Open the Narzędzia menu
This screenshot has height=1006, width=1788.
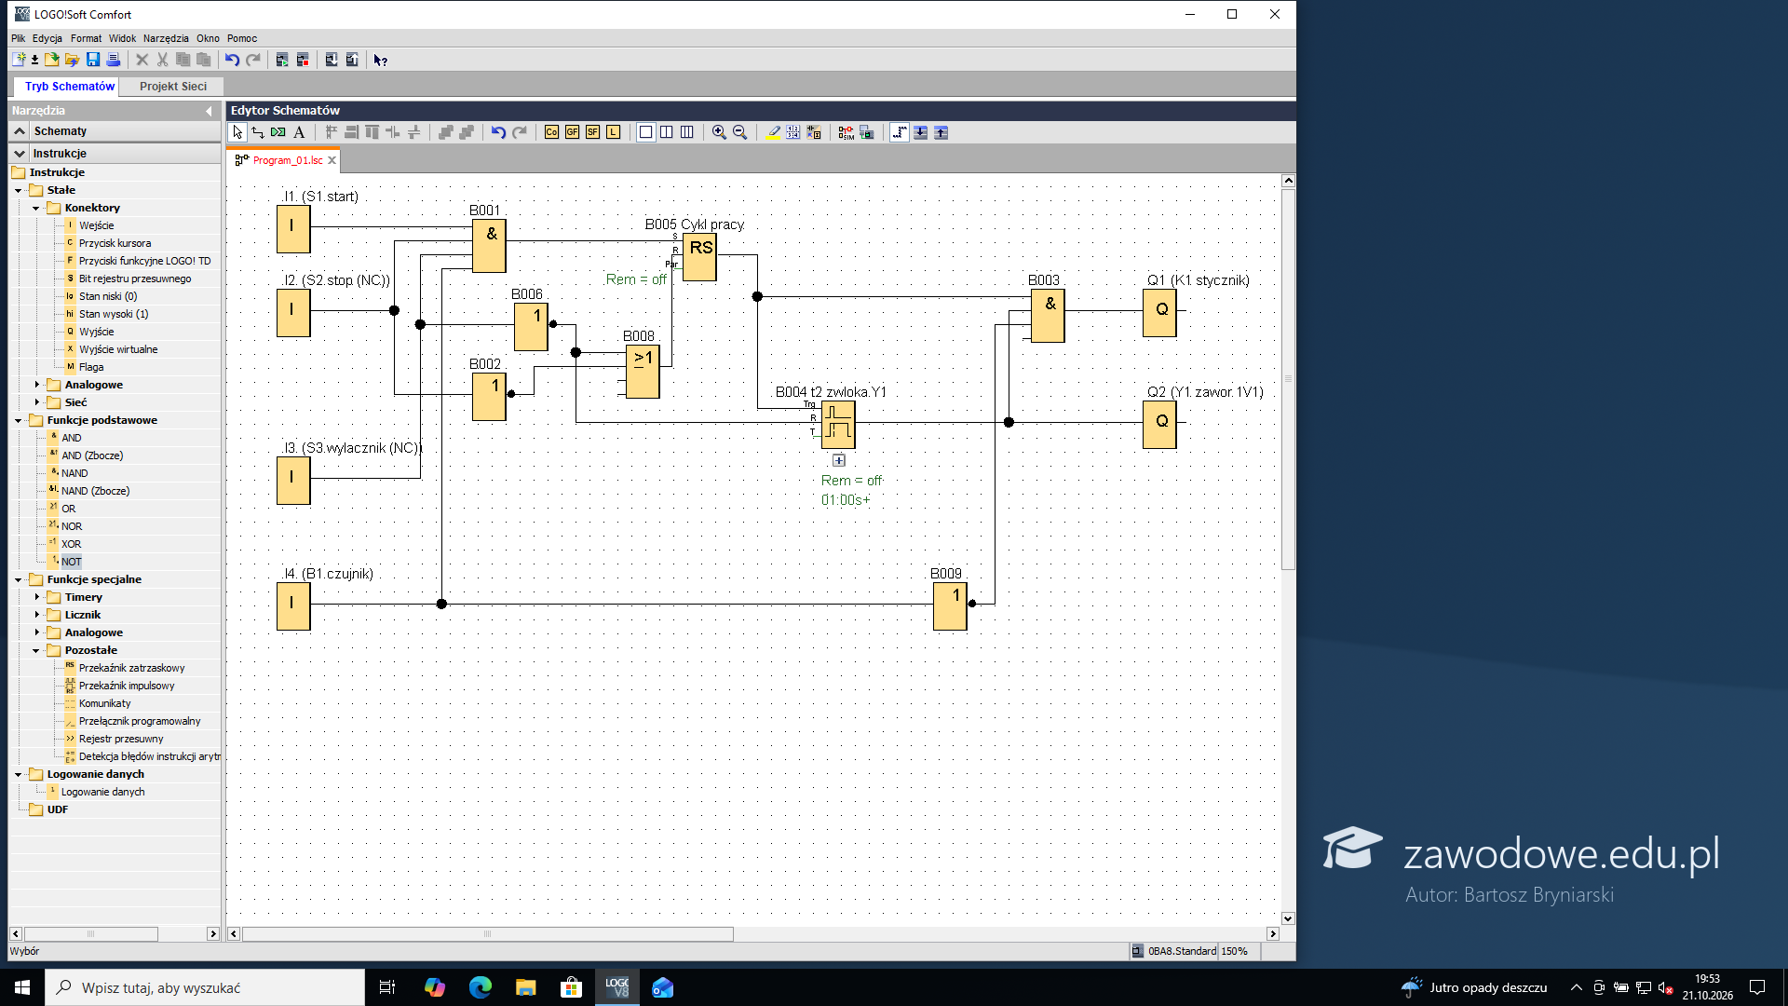pos(166,38)
